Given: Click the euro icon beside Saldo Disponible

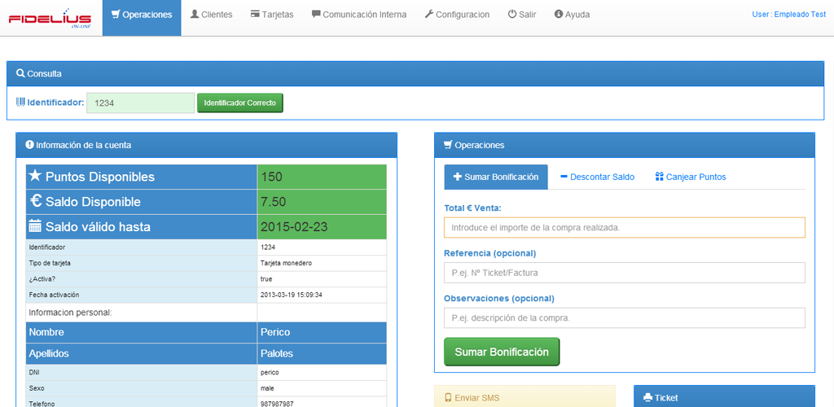Looking at the screenshot, I should tap(36, 201).
